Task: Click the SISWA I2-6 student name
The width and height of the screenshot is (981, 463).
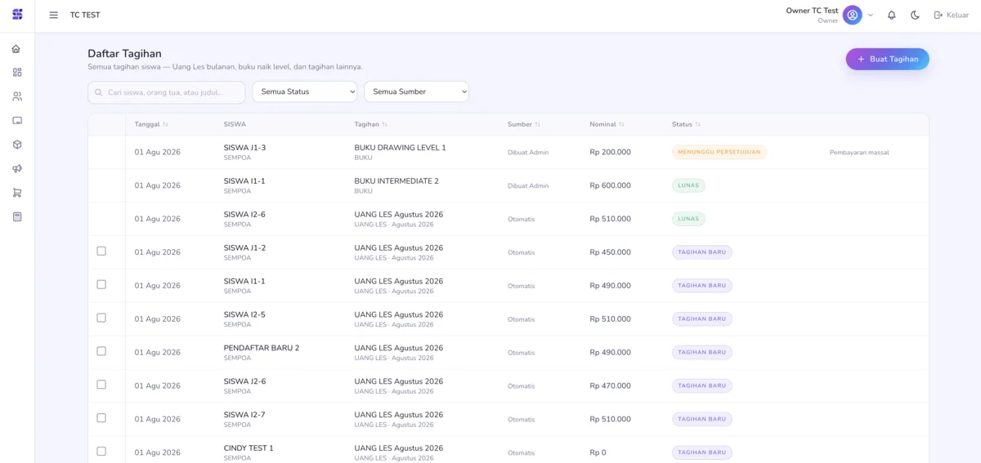Action: click(x=244, y=215)
